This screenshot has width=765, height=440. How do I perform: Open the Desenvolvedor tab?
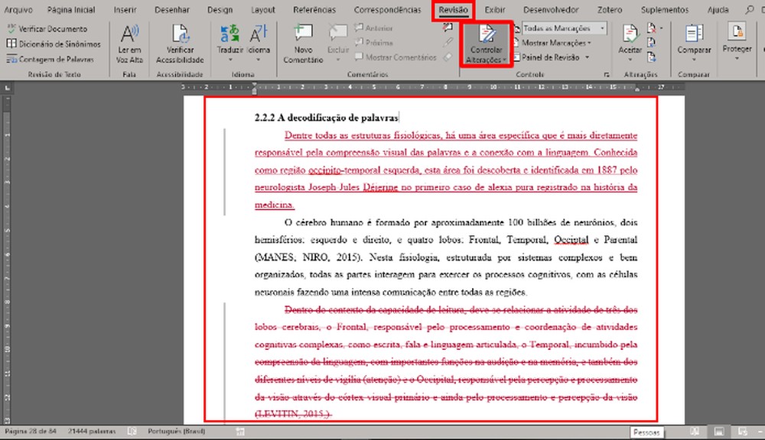[x=551, y=10]
